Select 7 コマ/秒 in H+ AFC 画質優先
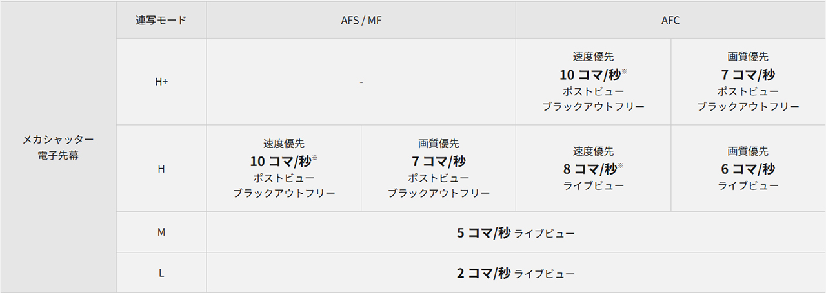This screenshot has height=293, width=826. point(748,74)
